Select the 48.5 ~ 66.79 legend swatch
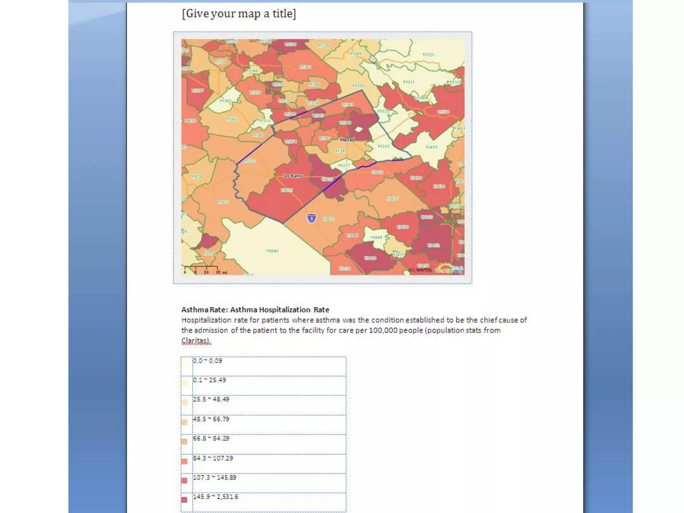 [x=184, y=422]
